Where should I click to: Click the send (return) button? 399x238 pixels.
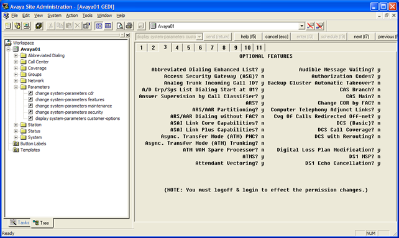click(218, 37)
